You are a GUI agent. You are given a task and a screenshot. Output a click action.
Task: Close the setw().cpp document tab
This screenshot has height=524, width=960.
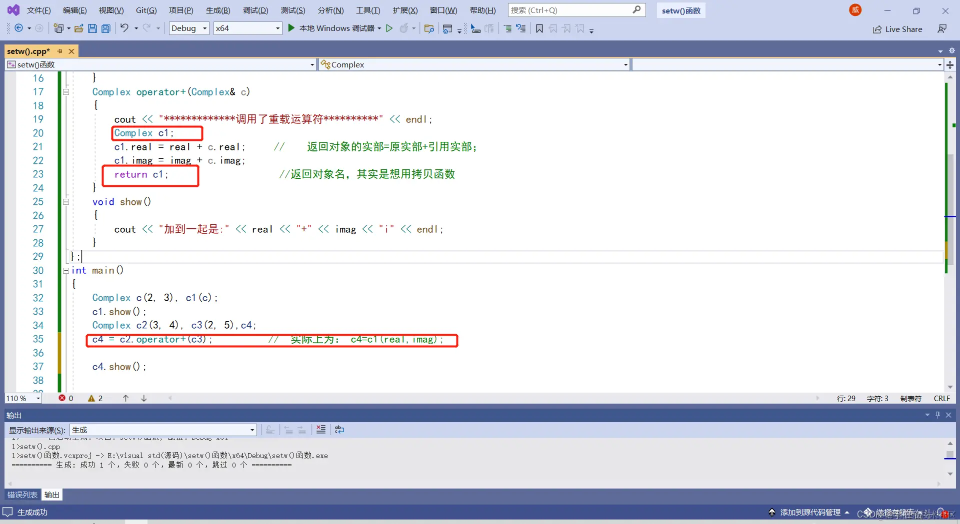coord(71,51)
